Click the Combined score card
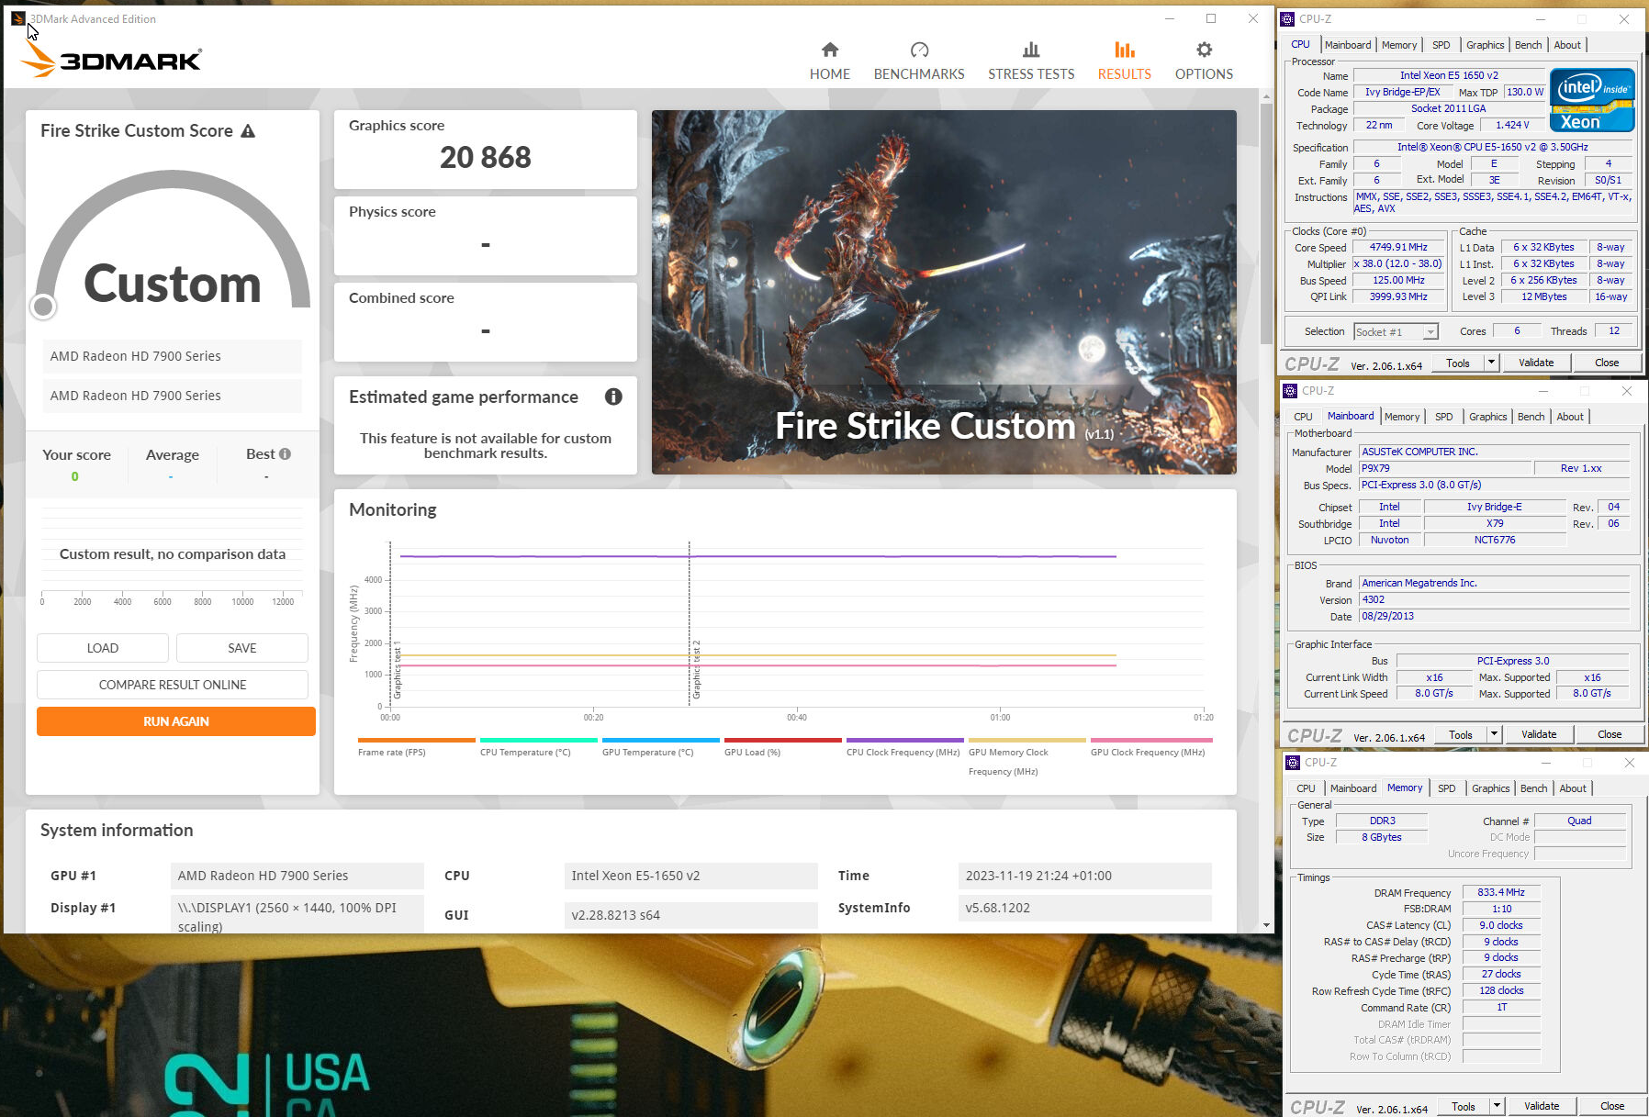The width and height of the screenshot is (1649, 1117). coord(486,322)
